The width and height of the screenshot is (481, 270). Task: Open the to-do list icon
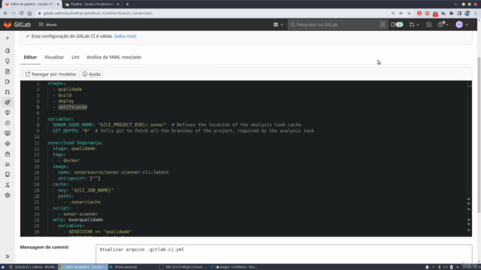(x=429, y=25)
